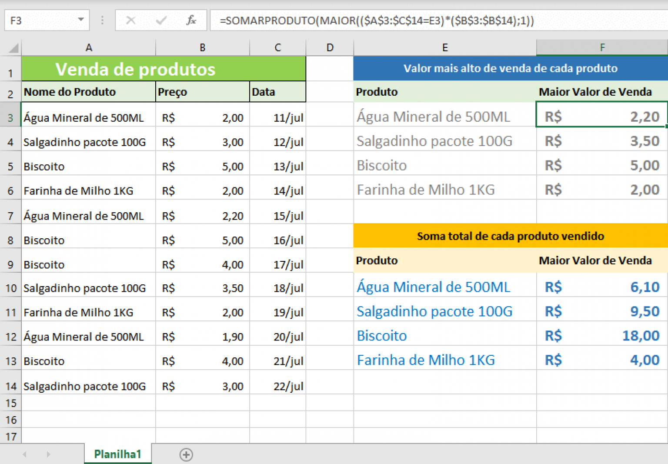Select the total cell showing R$ 4,00
This screenshot has height=464, width=668.
(602, 358)
